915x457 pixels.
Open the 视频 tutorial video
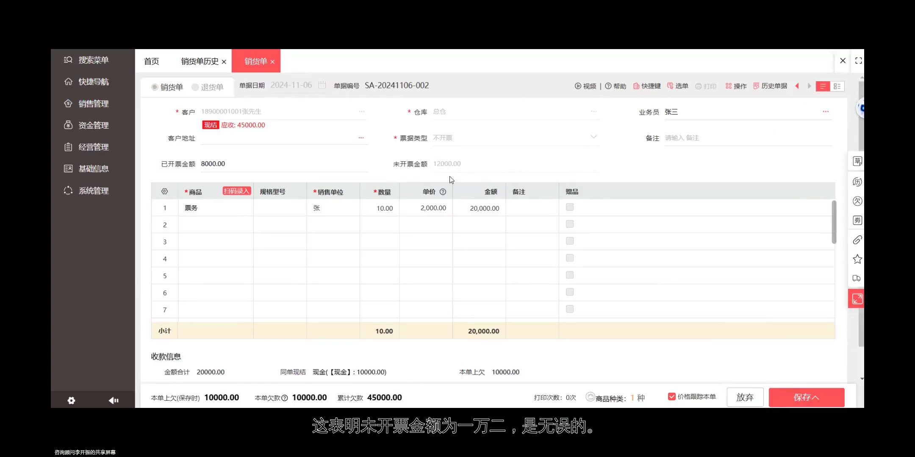[585, 86]
